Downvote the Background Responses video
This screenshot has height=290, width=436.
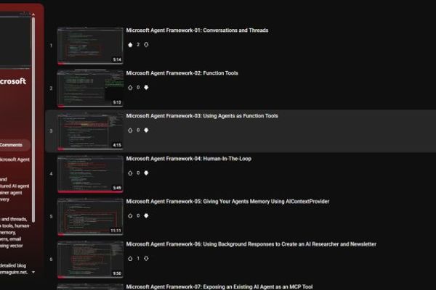(146, 258)
